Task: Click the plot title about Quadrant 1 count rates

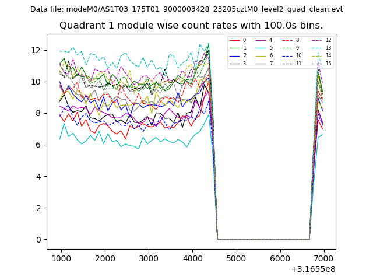Action: [x=191, y=26]
